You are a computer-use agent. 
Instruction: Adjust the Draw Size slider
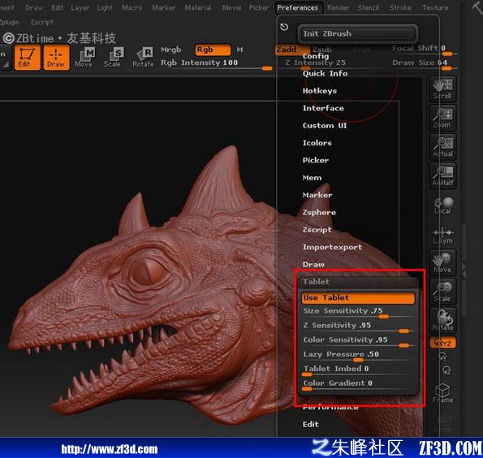[x=425, y=64]
